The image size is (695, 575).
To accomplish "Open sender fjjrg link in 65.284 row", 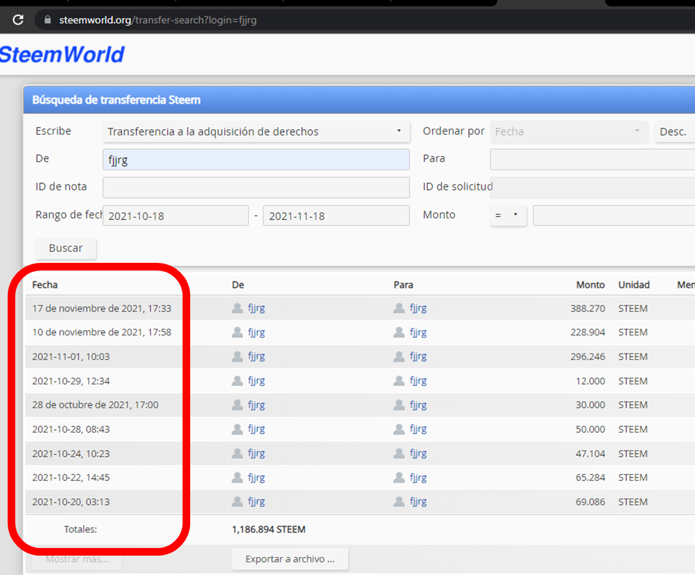I will pyautogui.click(x=256, y=478).
